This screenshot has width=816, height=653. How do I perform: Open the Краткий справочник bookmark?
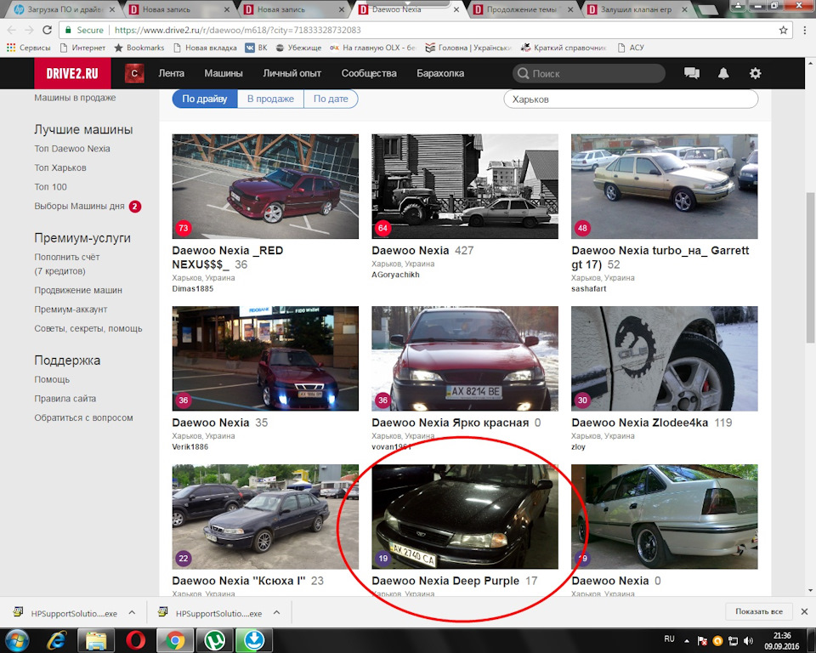pos(564,48)
